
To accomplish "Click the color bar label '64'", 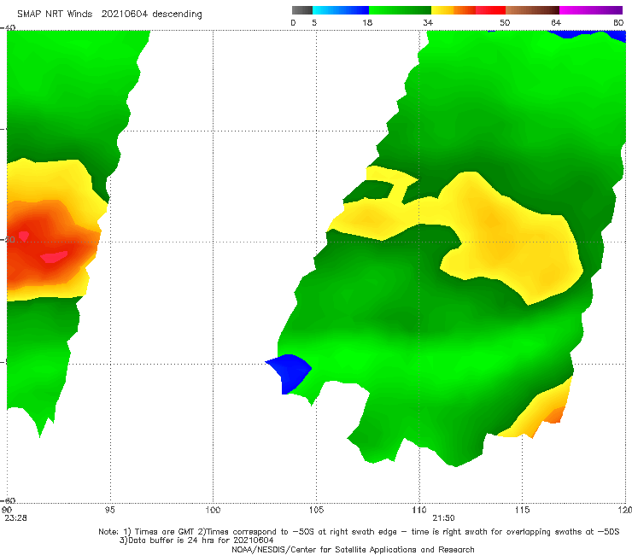I will pyautogui.click(x=556, y=23).
